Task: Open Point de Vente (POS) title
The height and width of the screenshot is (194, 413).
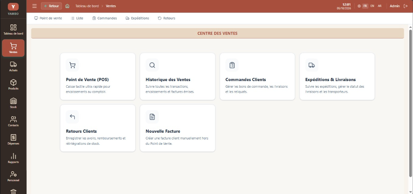Action: (87, 79)
